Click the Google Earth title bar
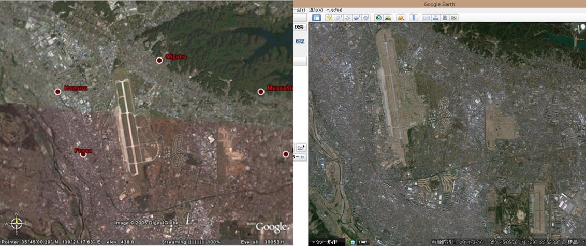The height and width of the screenshot is (246, 586). (439, 4)
